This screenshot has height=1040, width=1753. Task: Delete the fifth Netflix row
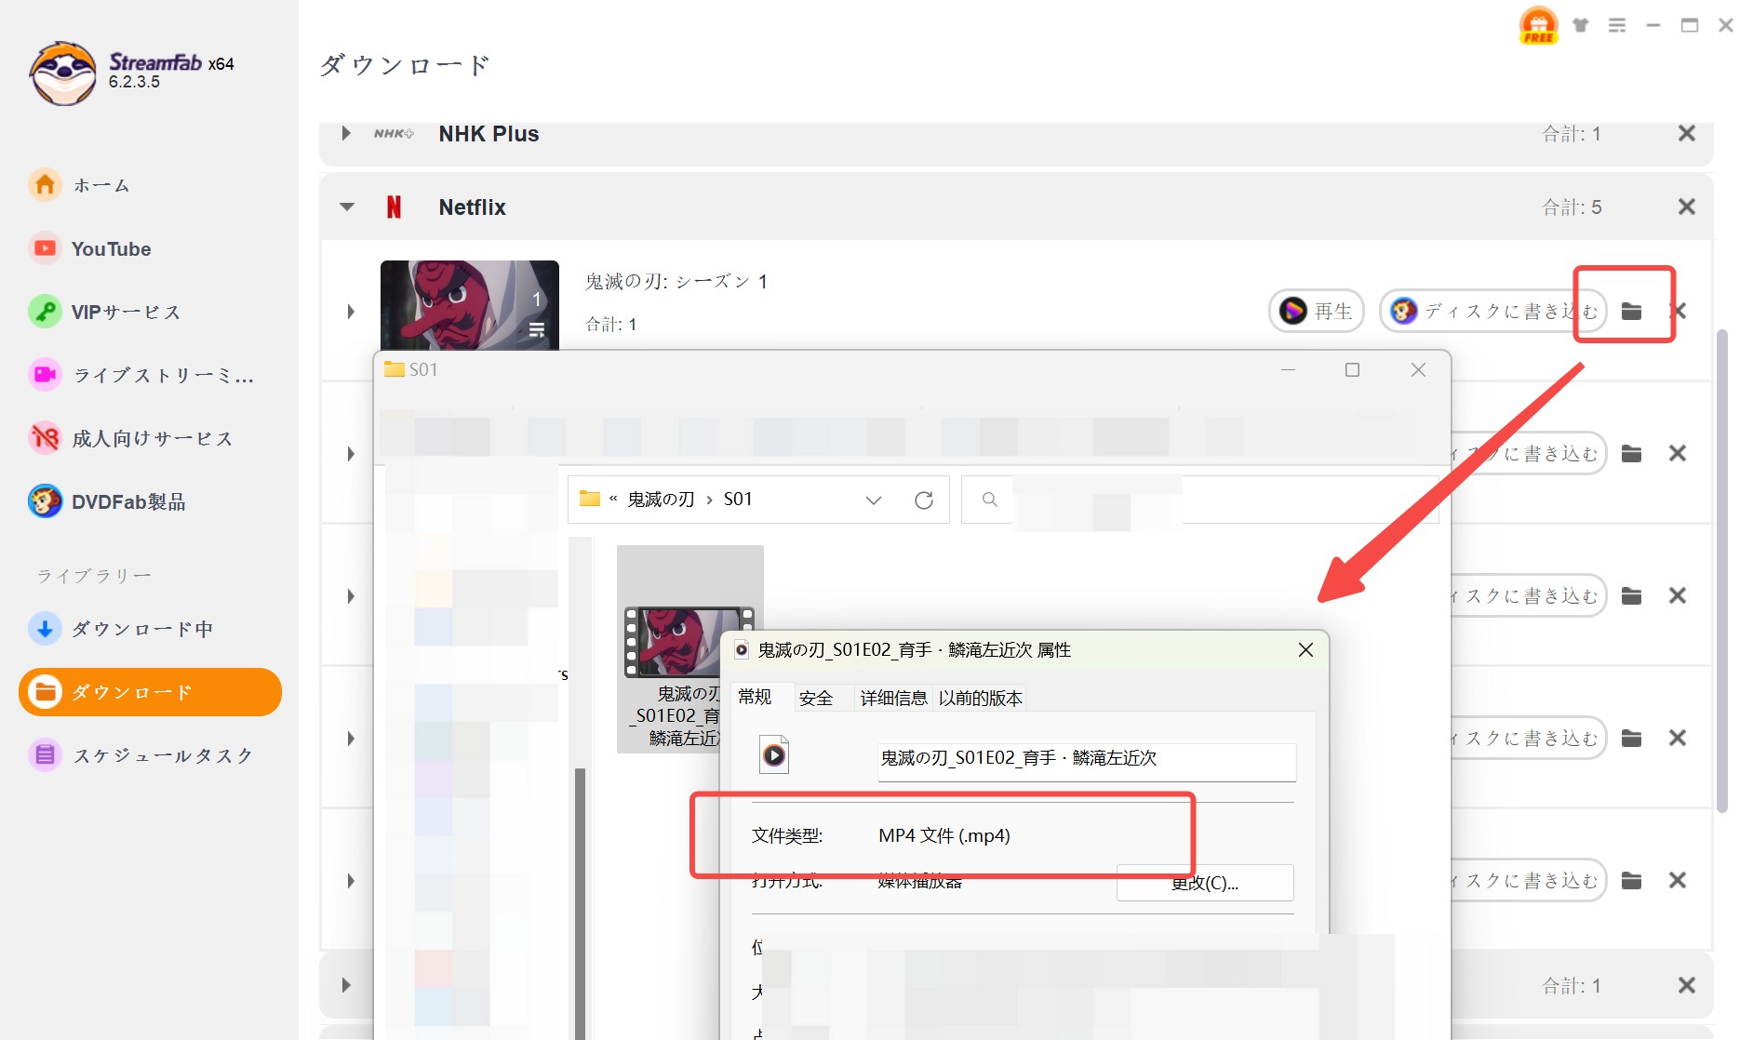point(1678,880)
